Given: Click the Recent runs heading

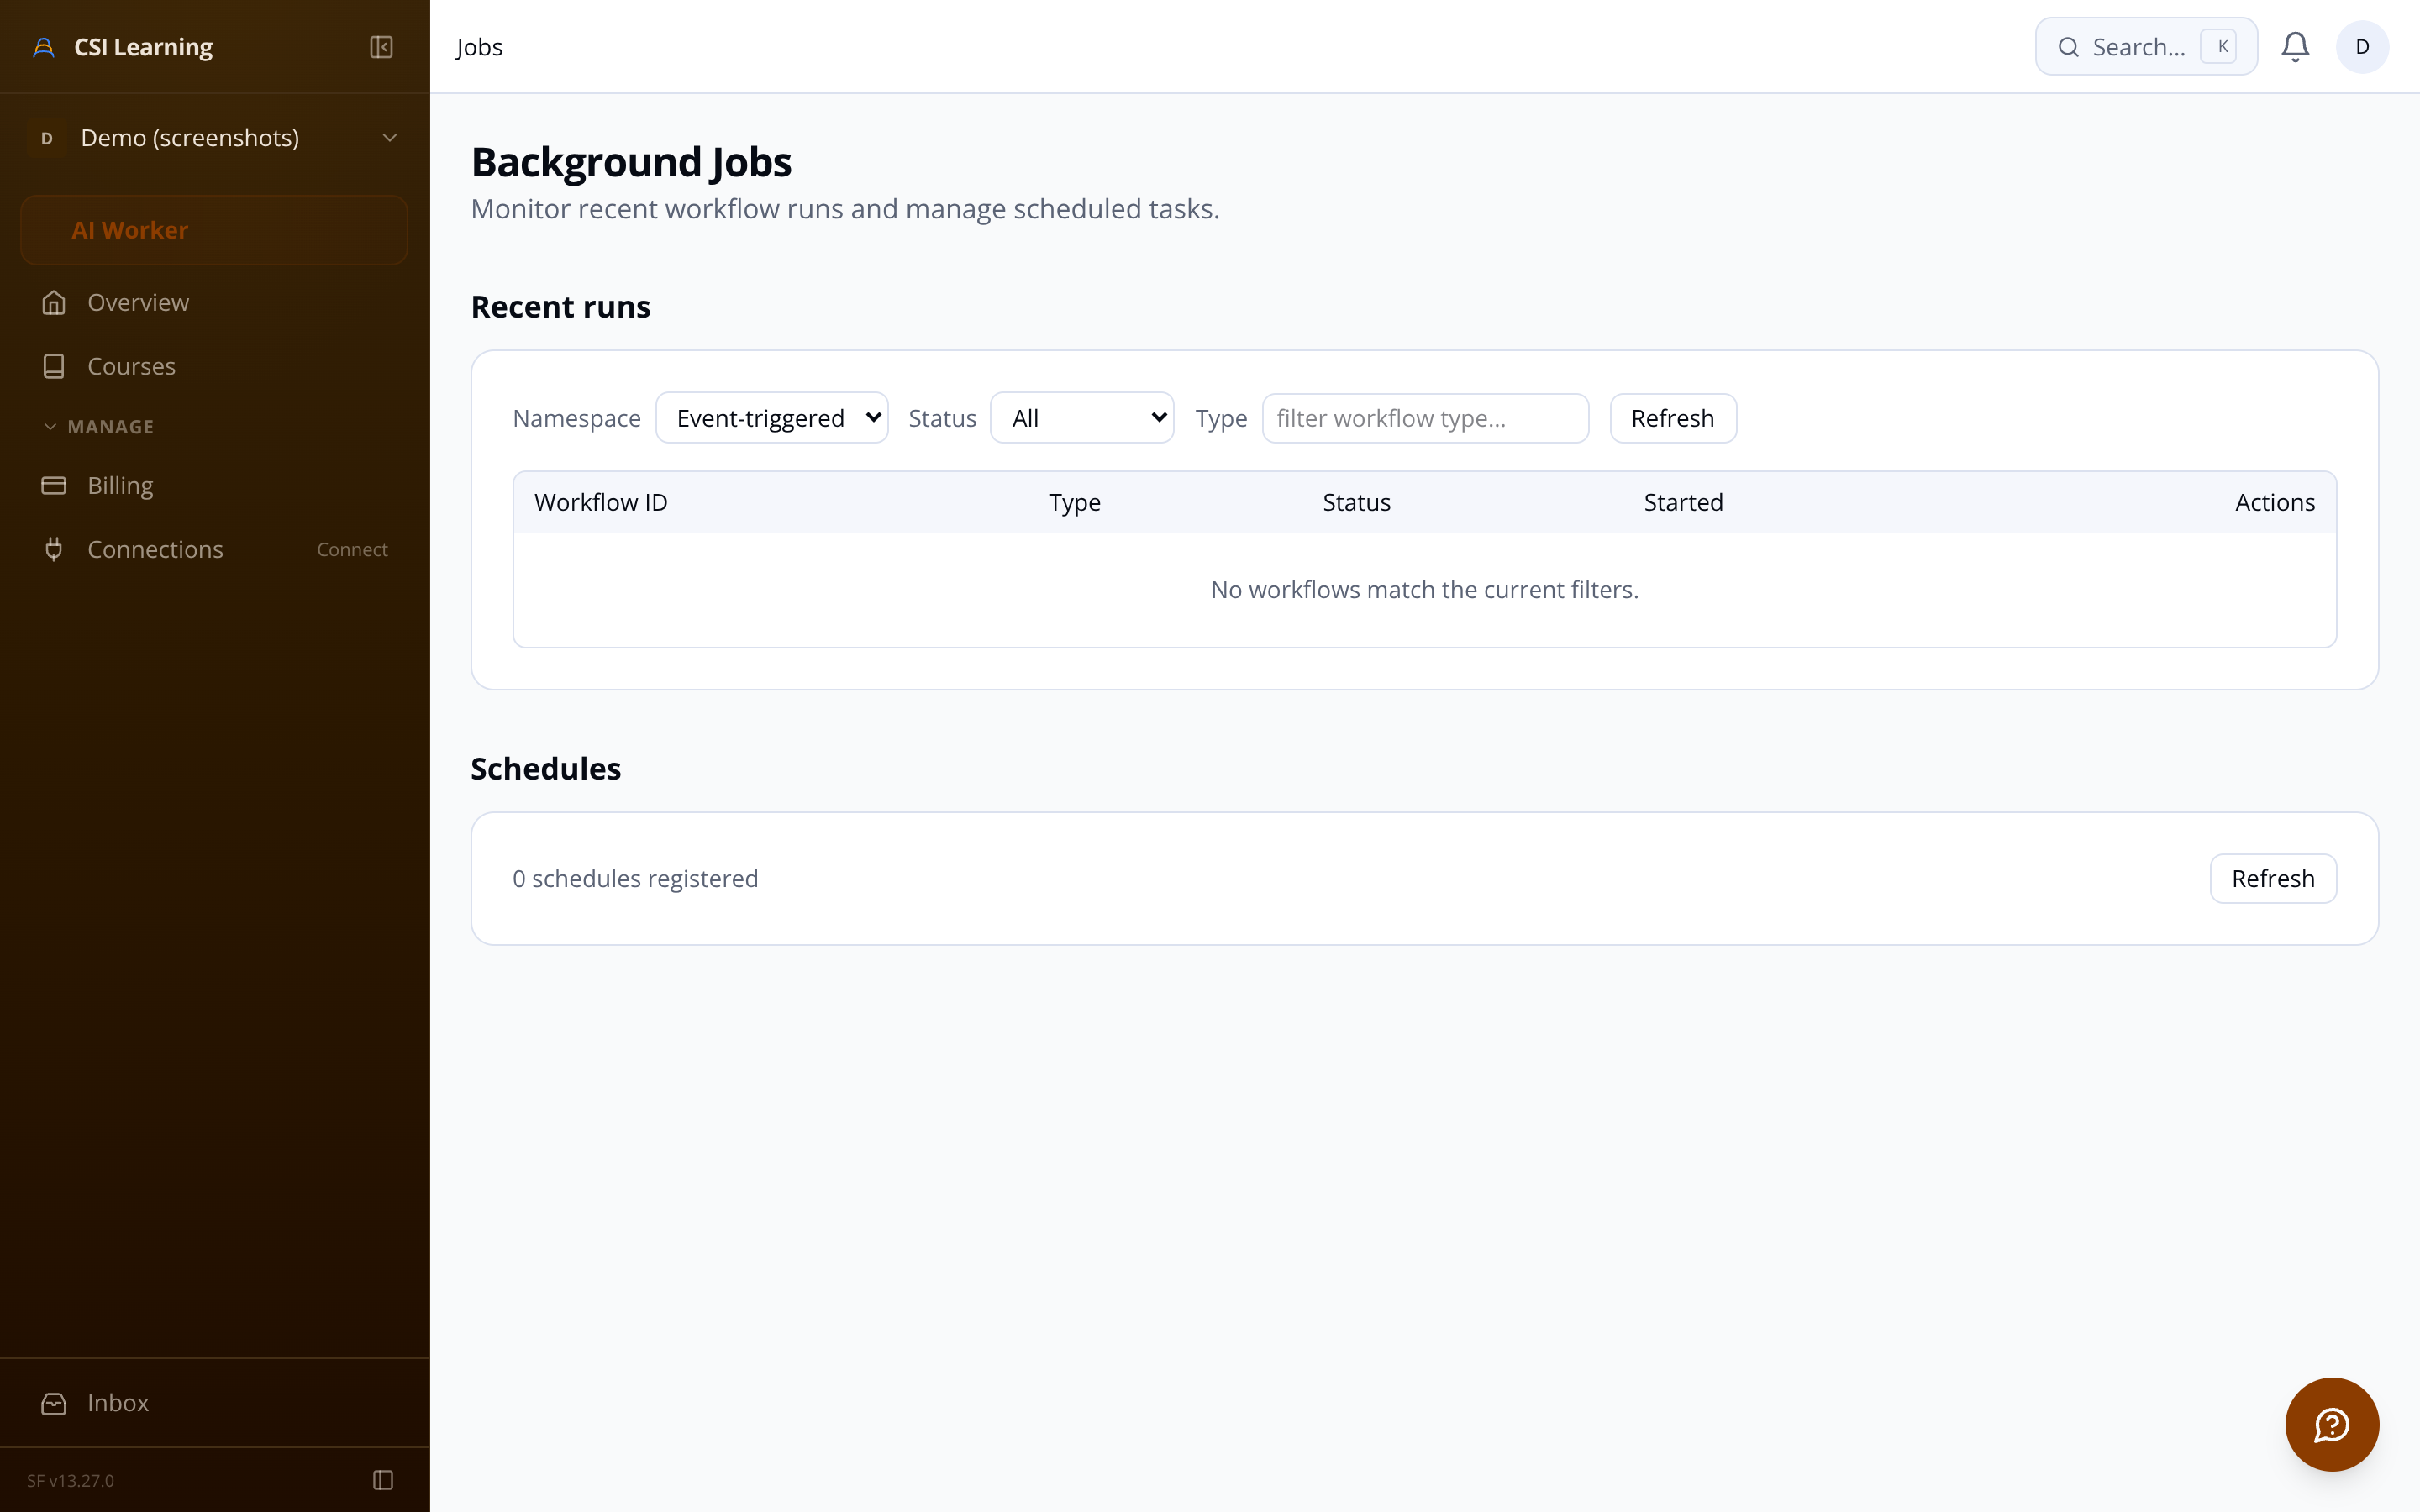Looking at the screenshot, I should (561, 306).
